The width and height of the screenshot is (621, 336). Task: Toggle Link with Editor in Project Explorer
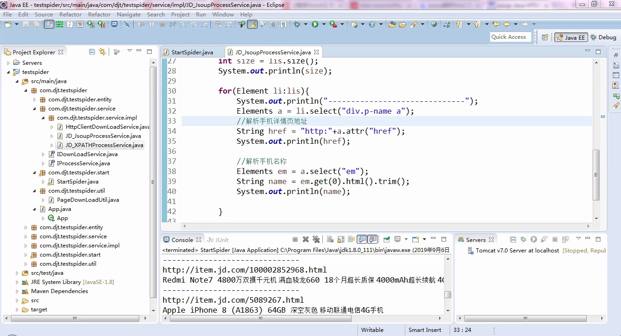click(102, 52)
